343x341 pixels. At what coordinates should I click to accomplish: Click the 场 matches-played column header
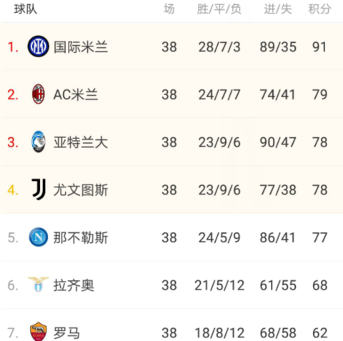pyautogui.click(x=169, y=9)
